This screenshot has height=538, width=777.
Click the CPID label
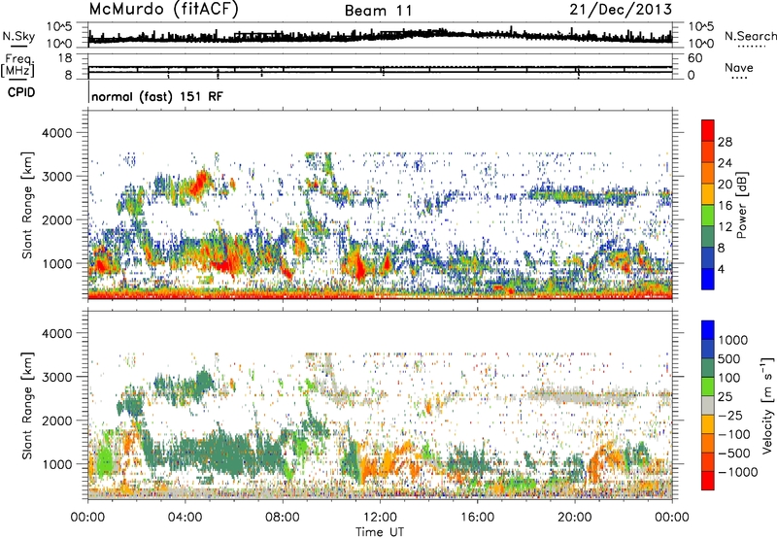[x=21, y=92]
